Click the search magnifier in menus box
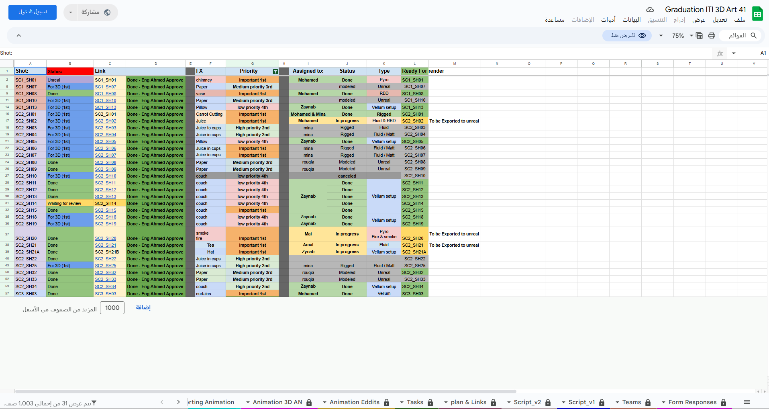The height and width of the screenshot is (409, 769). coord(753,36)
